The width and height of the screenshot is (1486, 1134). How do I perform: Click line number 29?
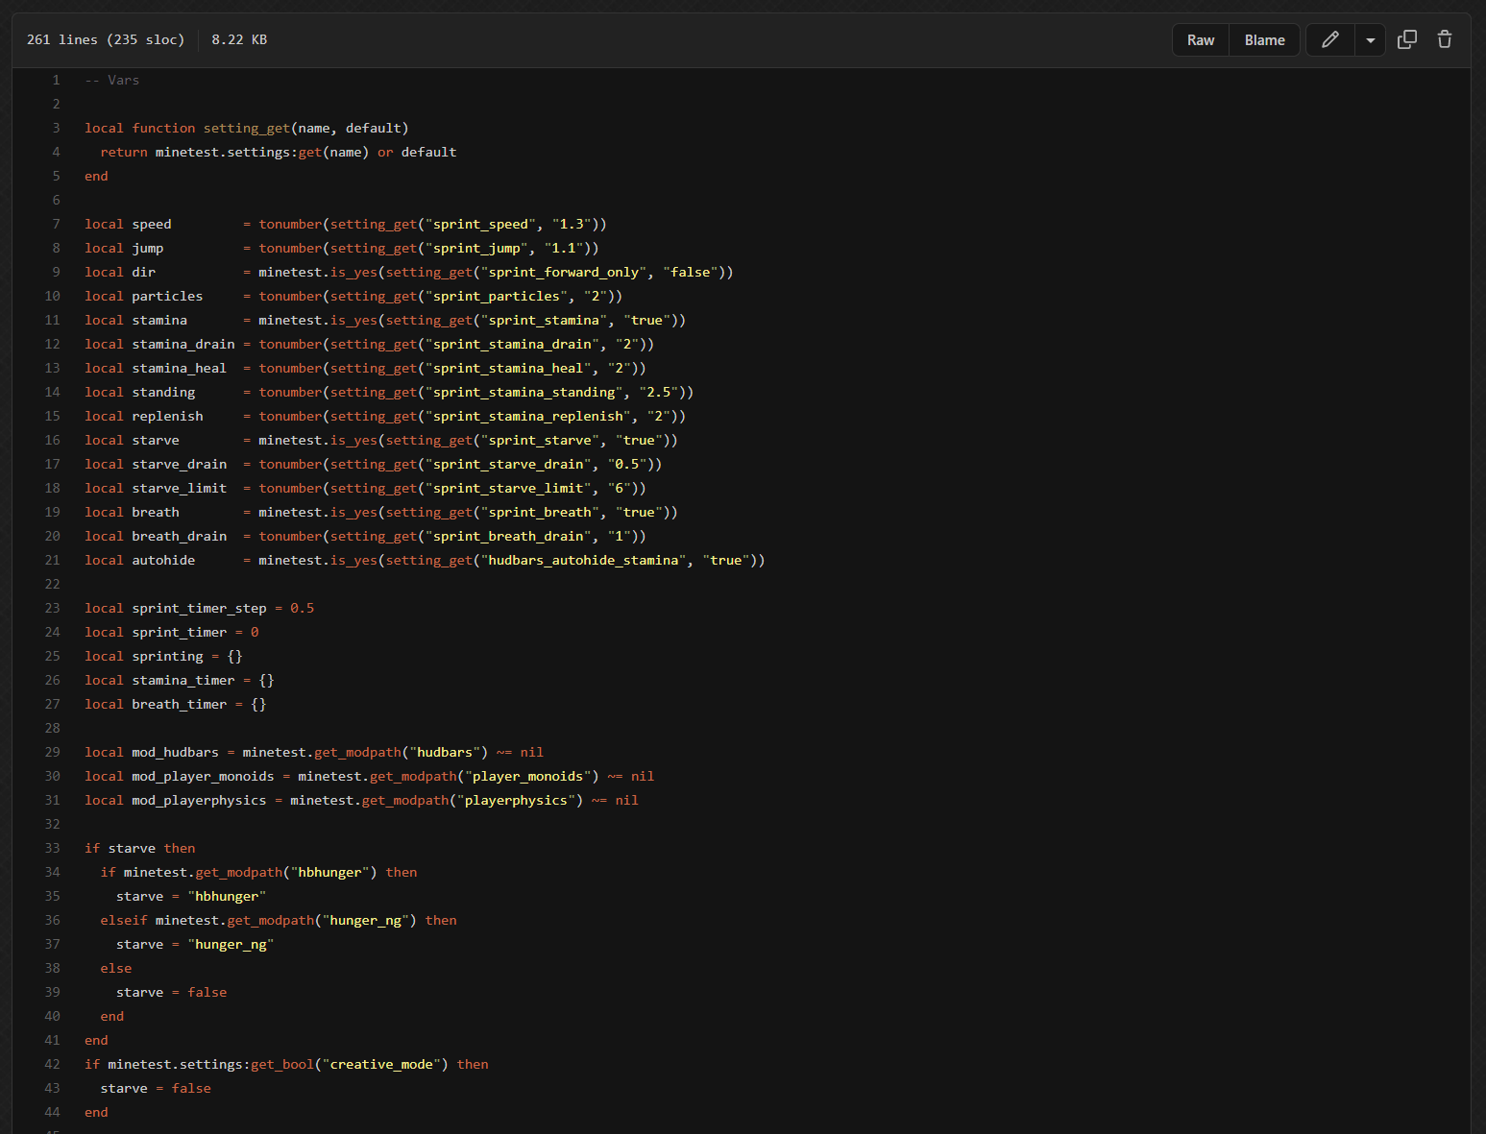click(x=53, y=753)
